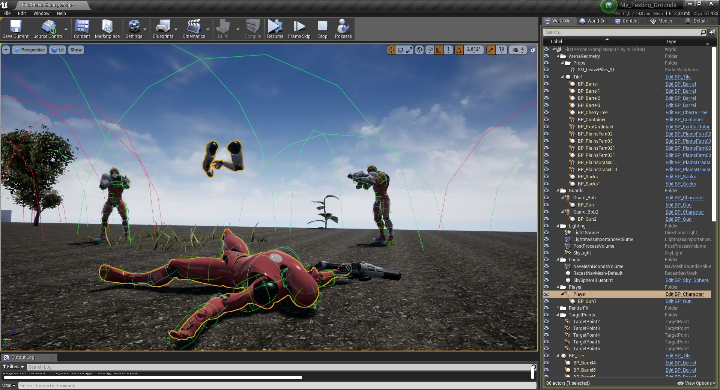Click Edit BP_Character link for Player
The height and width of the screenshot is (390, 720).
tap(685, 294)
